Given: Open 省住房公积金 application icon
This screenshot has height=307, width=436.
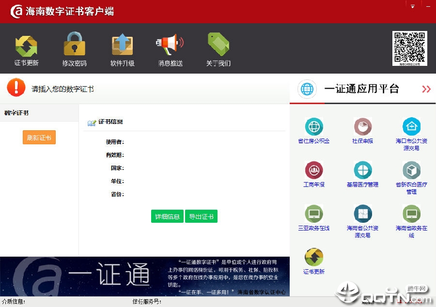Looking at the screenshot, I should [314, 127].
